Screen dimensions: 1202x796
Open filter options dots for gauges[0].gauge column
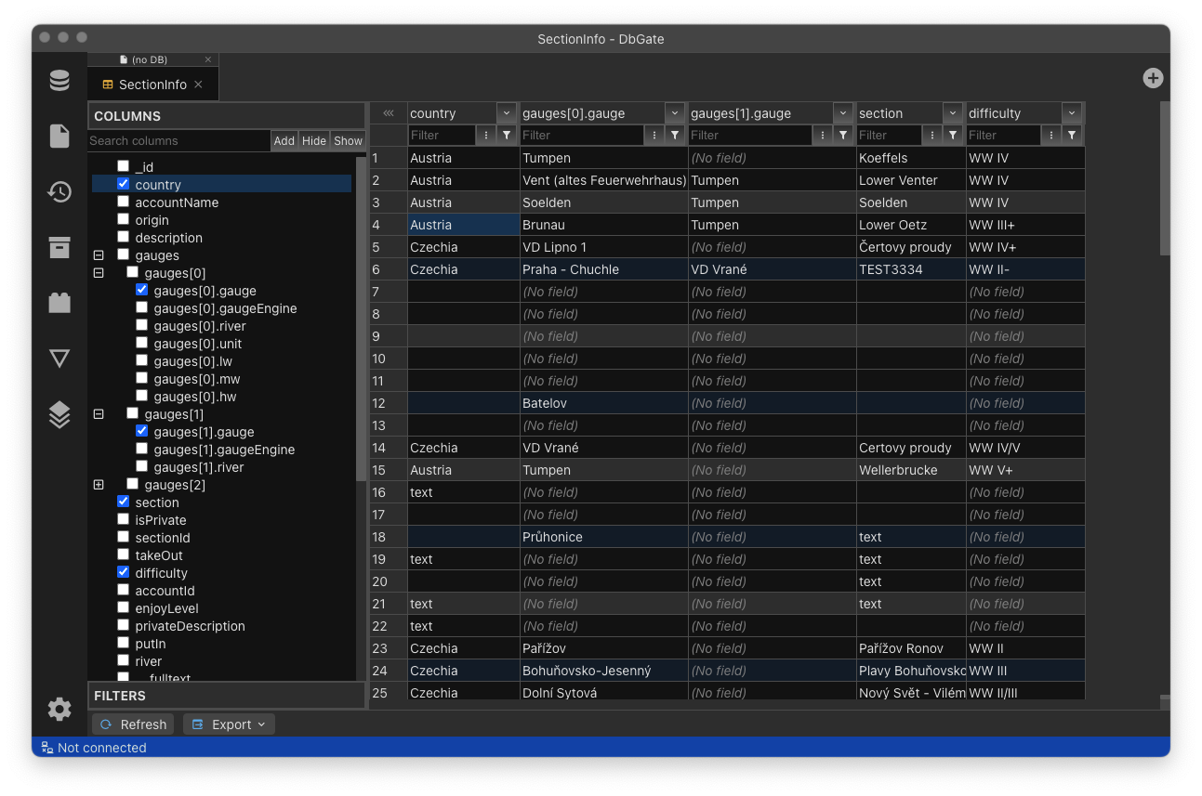tap(654, 136)
